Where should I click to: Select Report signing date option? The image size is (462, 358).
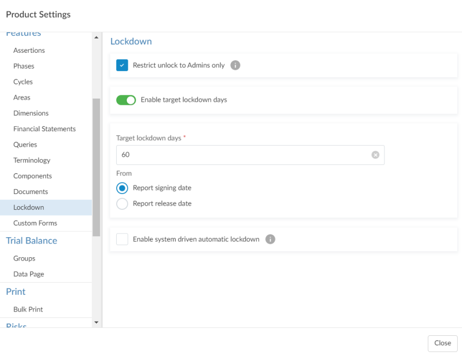122,188
